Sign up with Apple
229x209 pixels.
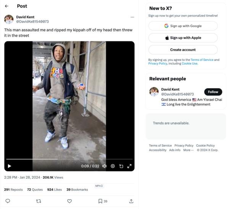coord(183,38)
